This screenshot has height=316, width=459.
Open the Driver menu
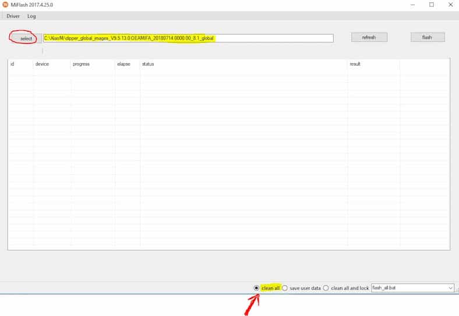pos(13,16)
